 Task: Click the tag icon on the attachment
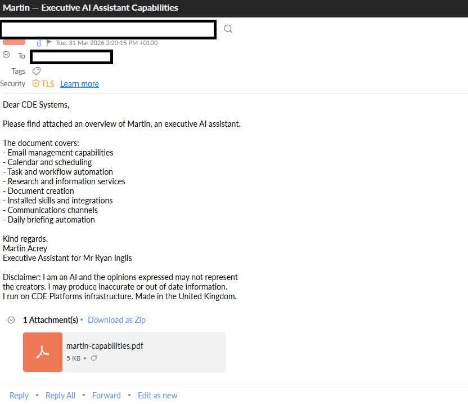tap(94, 358)
